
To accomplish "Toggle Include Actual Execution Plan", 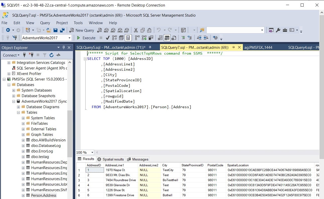I will [x=137, y=38].
